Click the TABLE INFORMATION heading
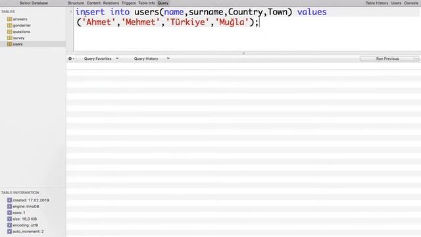 coord(20,192)
